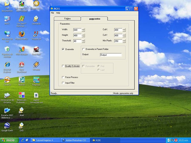Image resolution: width=191 pixels, height=143 pixels.
Task: Increase the Min Pixels spinner value
Action: pos(124,40)
